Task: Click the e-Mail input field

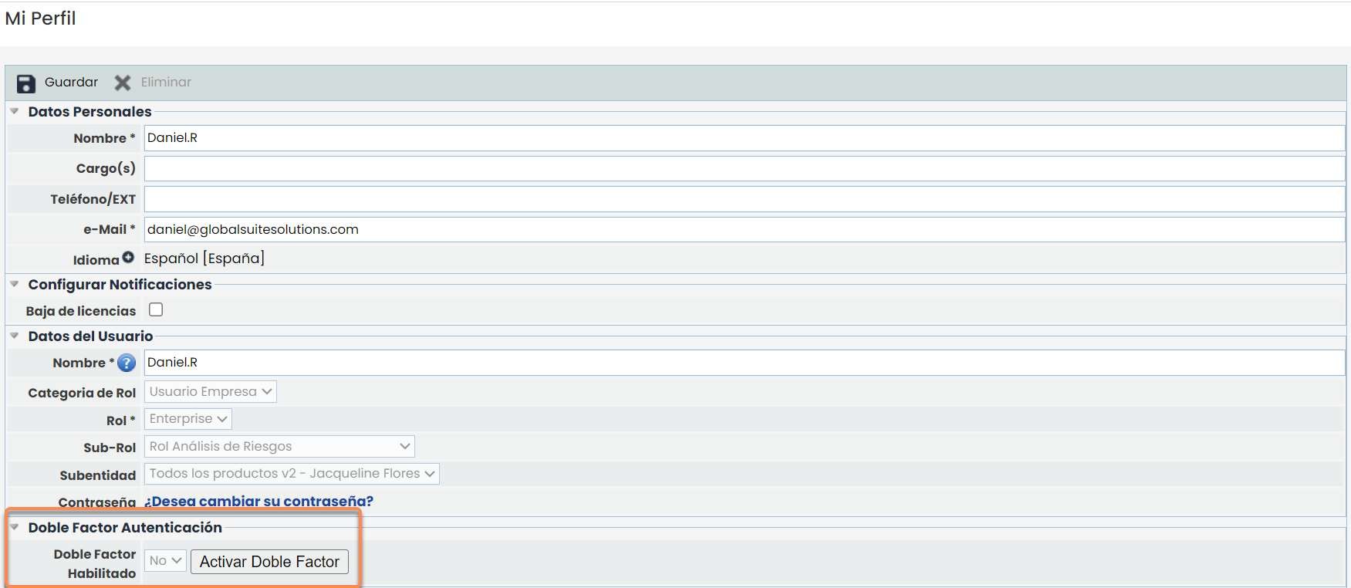Action: point(744,230)
